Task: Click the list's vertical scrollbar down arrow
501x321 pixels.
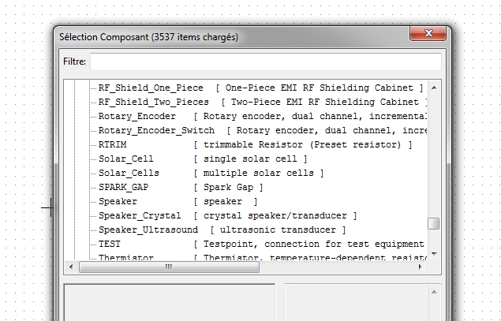Action: tap(434, 253)
